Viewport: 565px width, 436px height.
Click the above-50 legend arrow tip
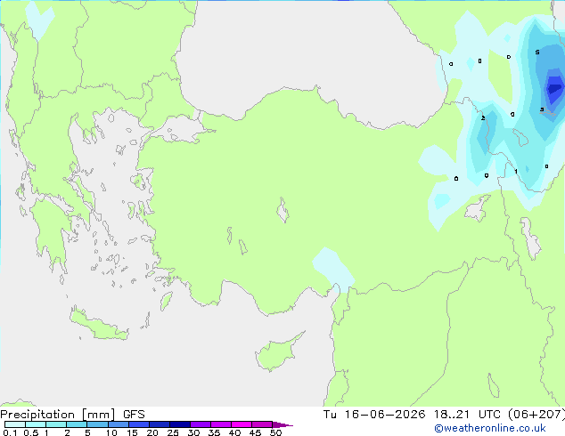(x=282, y=424)
